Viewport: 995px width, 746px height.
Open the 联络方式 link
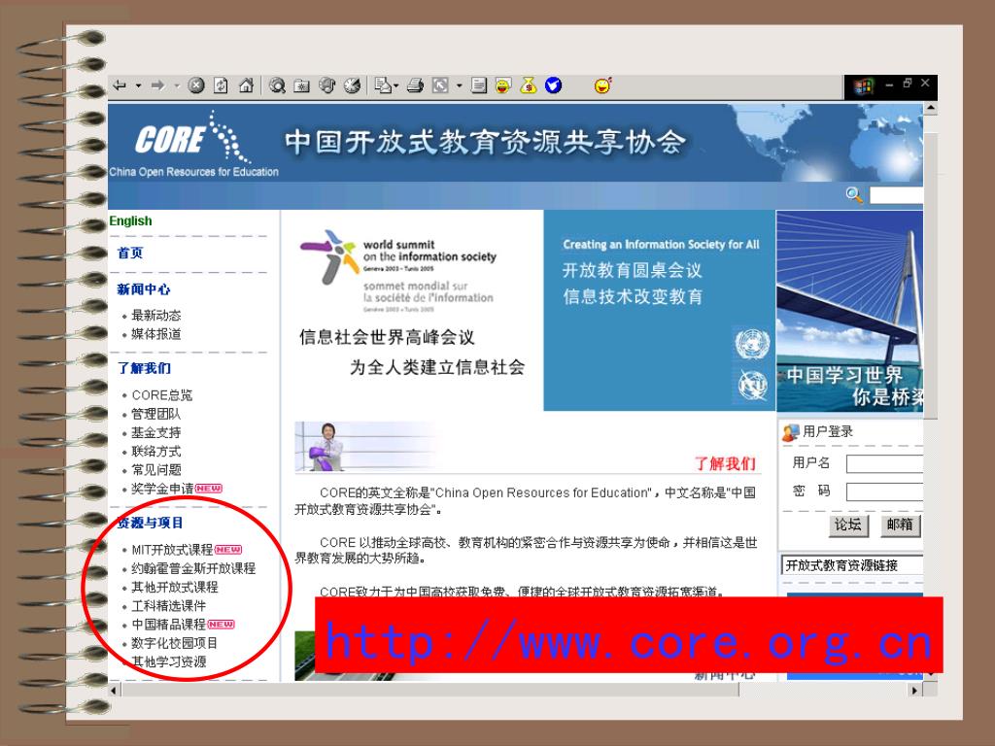pos(156,451)
